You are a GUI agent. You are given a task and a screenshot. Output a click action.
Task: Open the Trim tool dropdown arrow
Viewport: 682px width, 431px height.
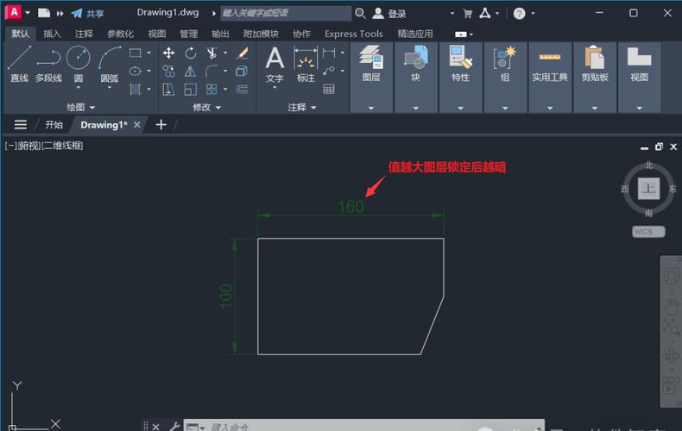pos(225,53)
